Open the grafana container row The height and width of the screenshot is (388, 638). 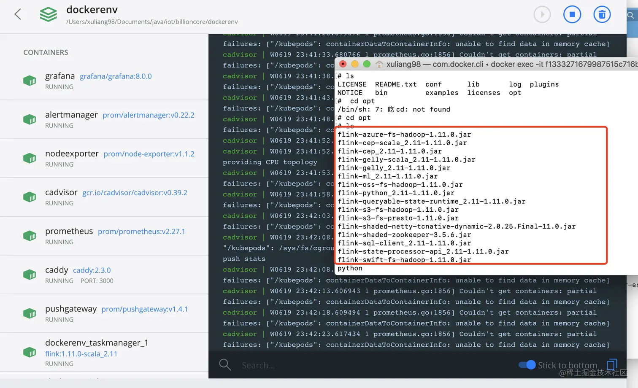click(x=104, y=81)
